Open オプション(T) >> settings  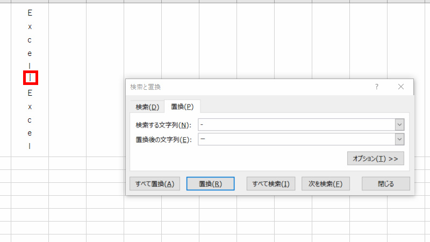point(375,158)
